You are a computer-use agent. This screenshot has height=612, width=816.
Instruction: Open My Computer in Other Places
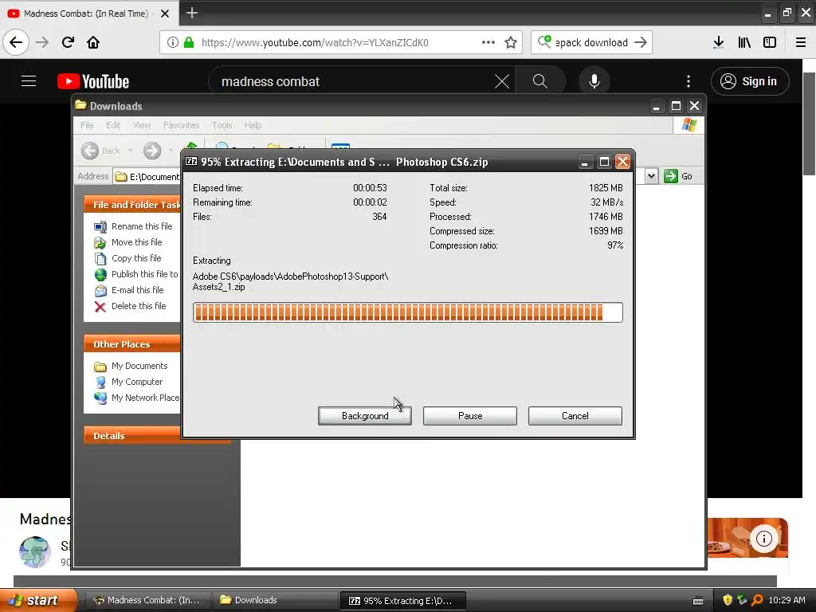(128, 382)
